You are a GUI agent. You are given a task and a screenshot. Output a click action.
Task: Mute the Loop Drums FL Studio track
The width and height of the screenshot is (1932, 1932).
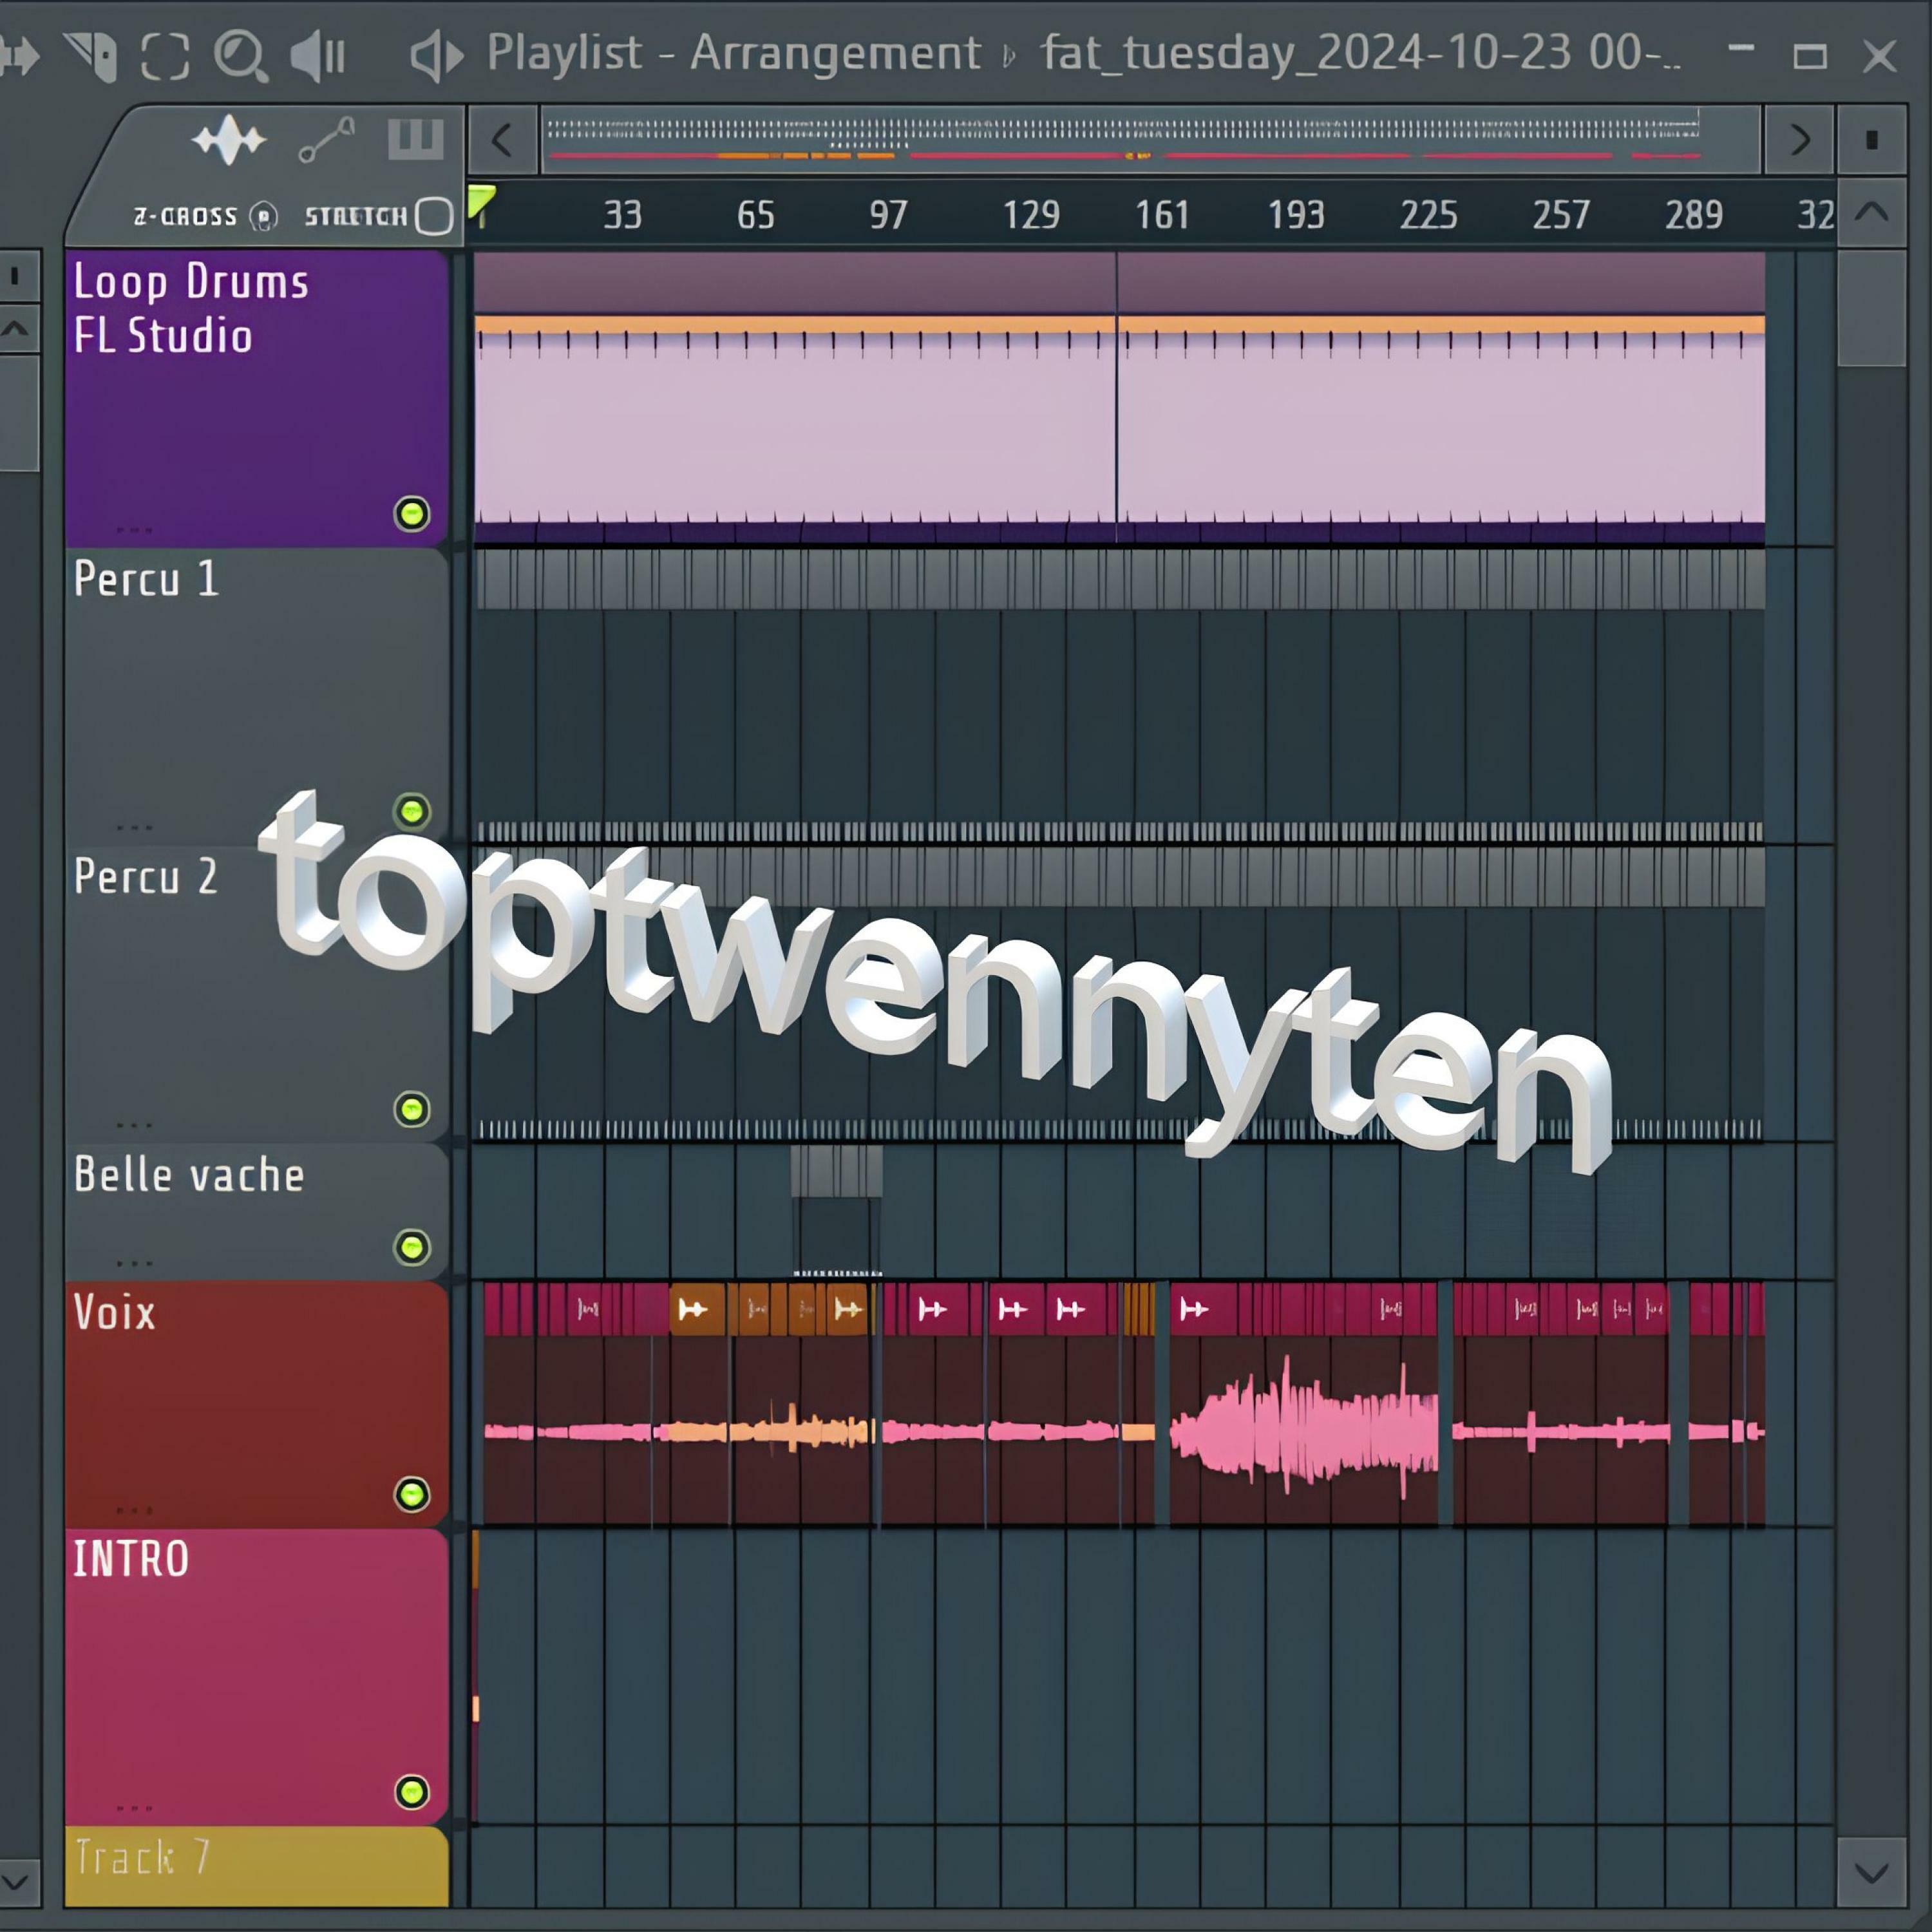tap(412, 514)
